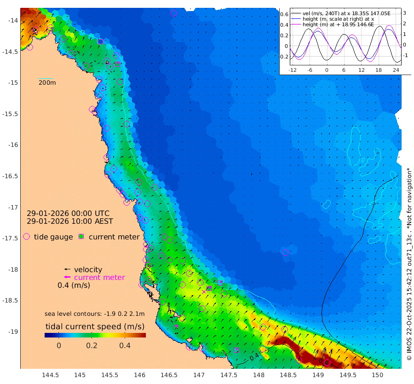Click the '148.5' longitude axis label
Screen dimensions: 414x384
coord(288,375)
